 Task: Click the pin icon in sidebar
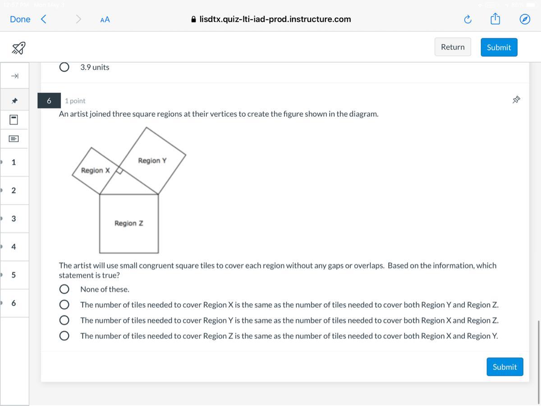pyautogui.click(x=14, y=100)
